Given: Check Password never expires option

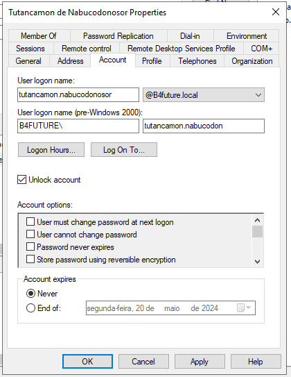Looking at the screenshot, I should coord(30,246).
